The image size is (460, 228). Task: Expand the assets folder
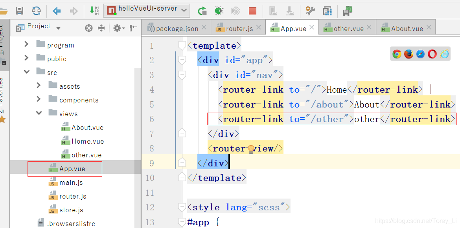click(x=39, y=86)
